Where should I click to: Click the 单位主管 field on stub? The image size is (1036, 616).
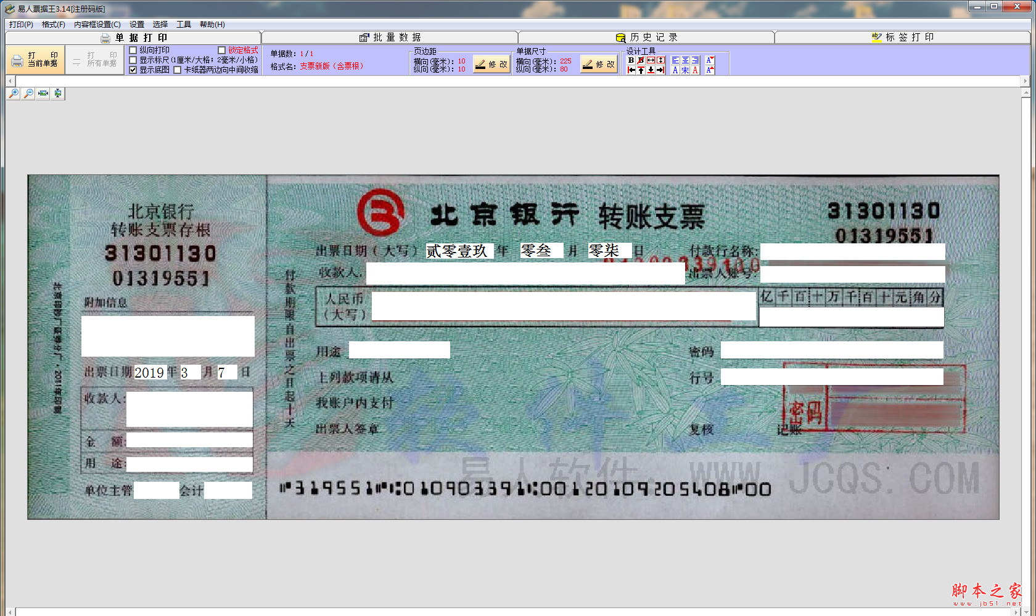156,490
